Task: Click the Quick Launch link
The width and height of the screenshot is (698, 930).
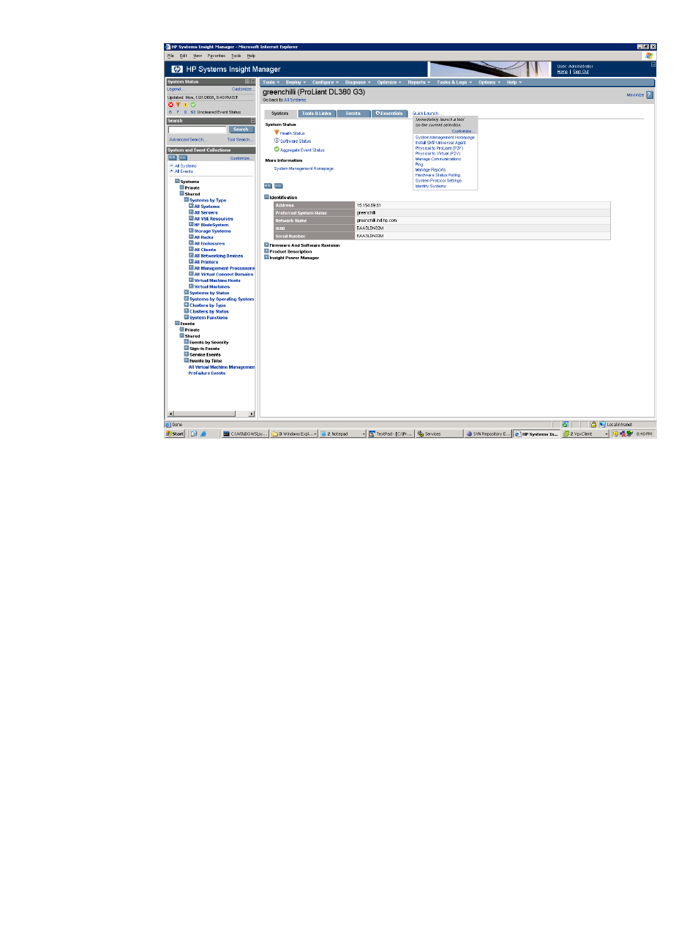Action: 426,114
